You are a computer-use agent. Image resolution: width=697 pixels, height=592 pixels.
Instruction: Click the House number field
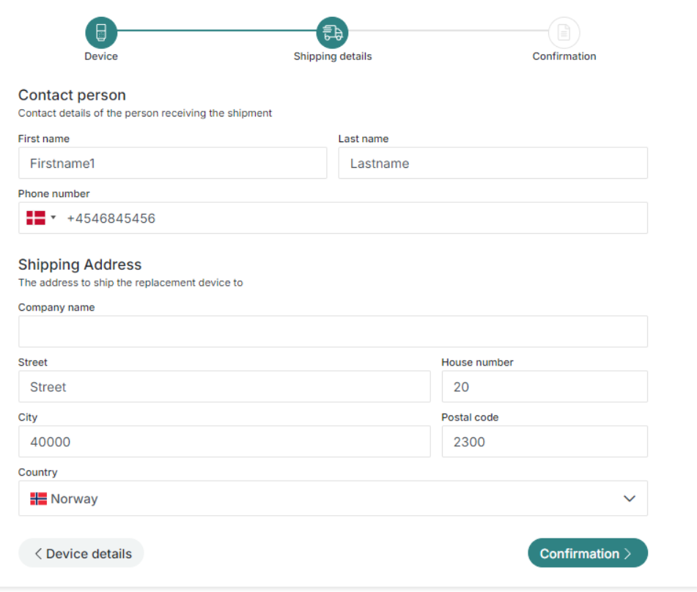point(545,387)
